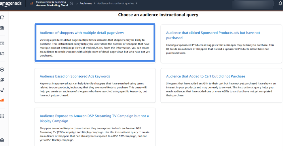Click Audience instructional queries breadcrumb

coord(116,3)
